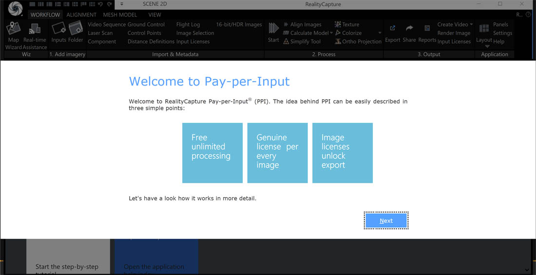Expand the Create Video dropdown arrow
Viewport: 536px width, 275px height.
pyautogui.click(x=471, y=24)
